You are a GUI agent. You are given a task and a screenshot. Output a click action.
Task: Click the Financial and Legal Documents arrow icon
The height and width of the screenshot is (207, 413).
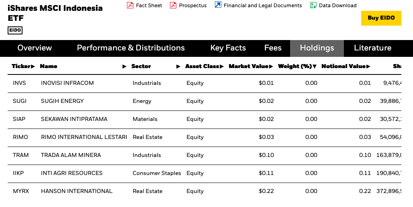[x=218, y=5]
